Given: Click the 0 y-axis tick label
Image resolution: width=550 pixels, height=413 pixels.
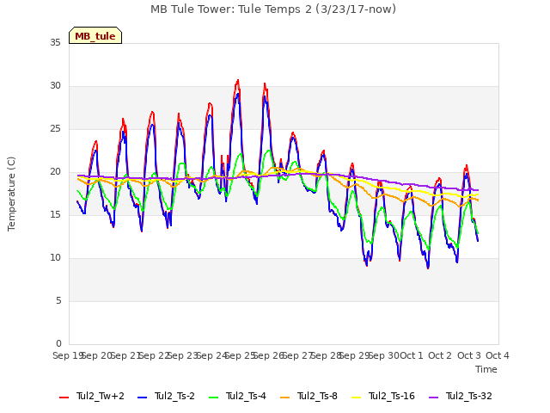Looking at the screenshot, I should pos(58,343).
